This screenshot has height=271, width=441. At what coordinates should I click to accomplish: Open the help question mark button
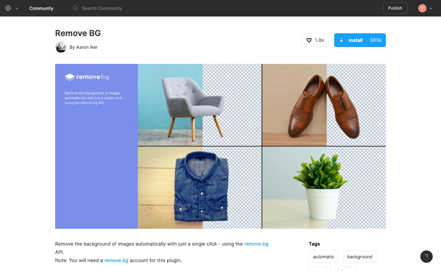[426, 256]
